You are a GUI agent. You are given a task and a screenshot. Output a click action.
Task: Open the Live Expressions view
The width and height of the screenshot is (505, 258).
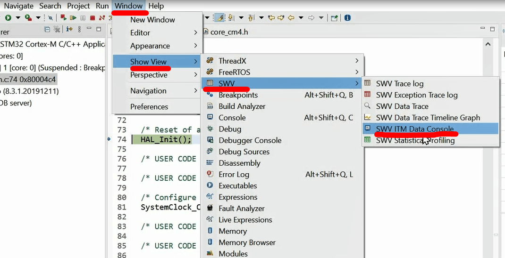pyautogui.click(x=282, y=220)
